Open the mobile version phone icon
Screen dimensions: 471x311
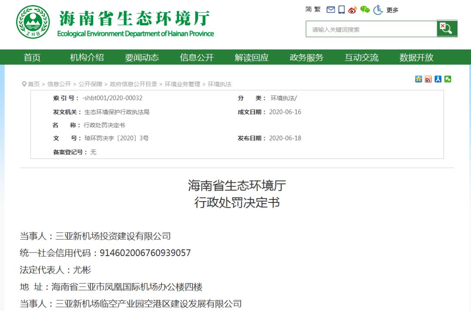tap(341, 10)
